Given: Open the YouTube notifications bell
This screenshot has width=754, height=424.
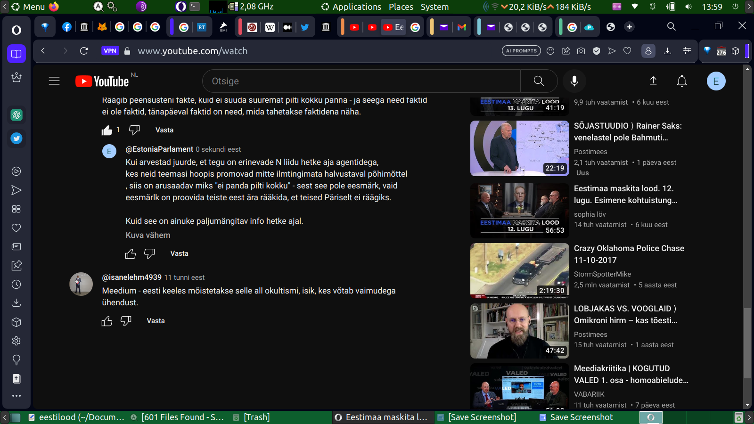Looking at the screenshot, I should (x=681, y=81).
